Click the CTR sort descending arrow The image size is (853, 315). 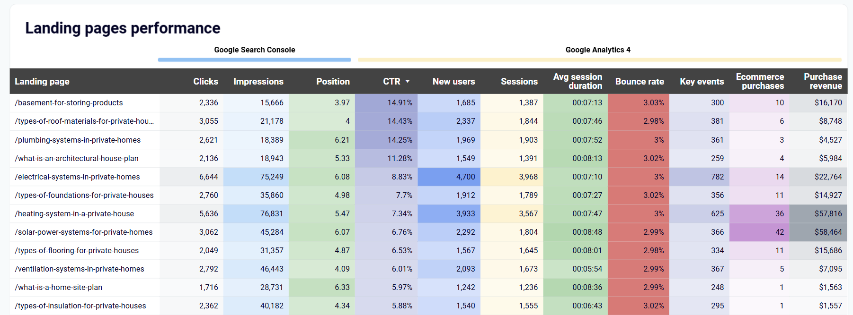click(x=407, y=82)
